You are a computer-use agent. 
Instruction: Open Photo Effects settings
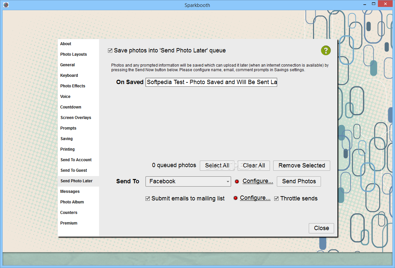coord(79,86)
